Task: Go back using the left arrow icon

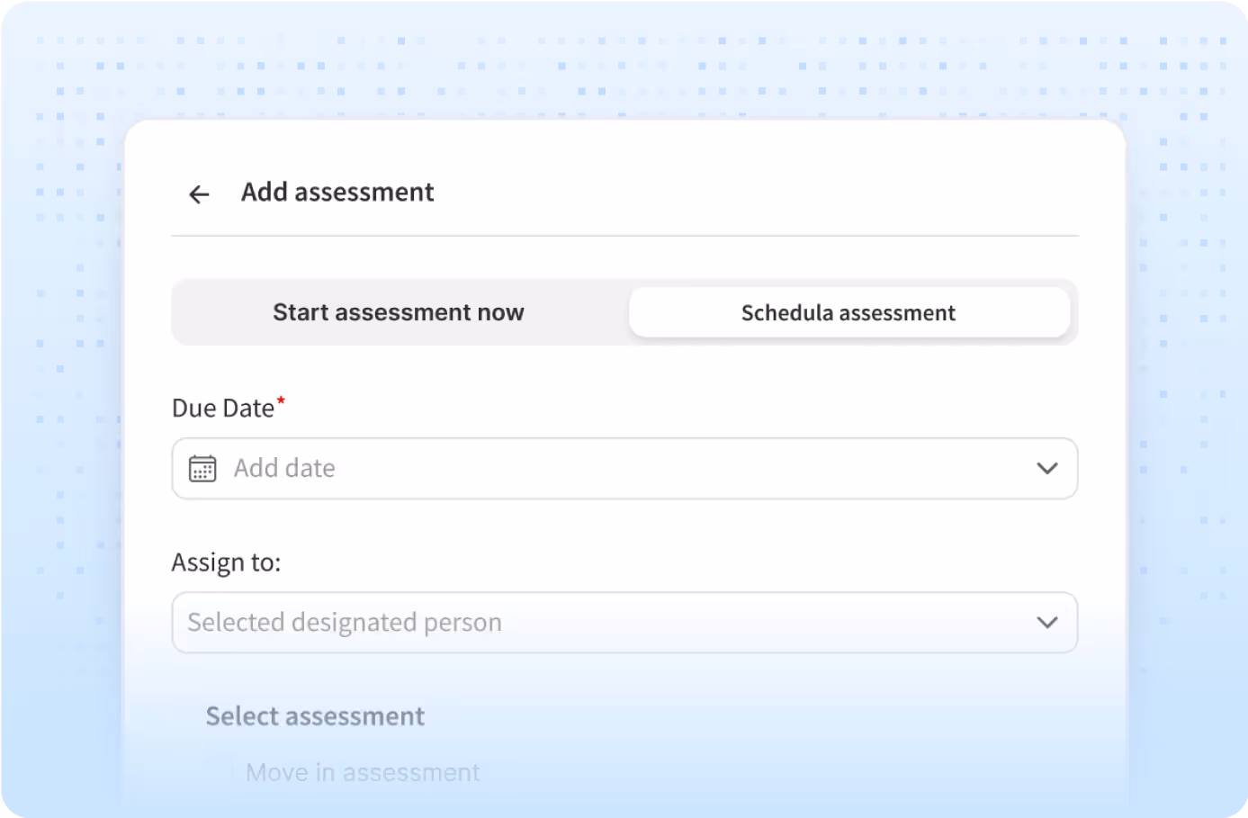Action: coord(199,193)
